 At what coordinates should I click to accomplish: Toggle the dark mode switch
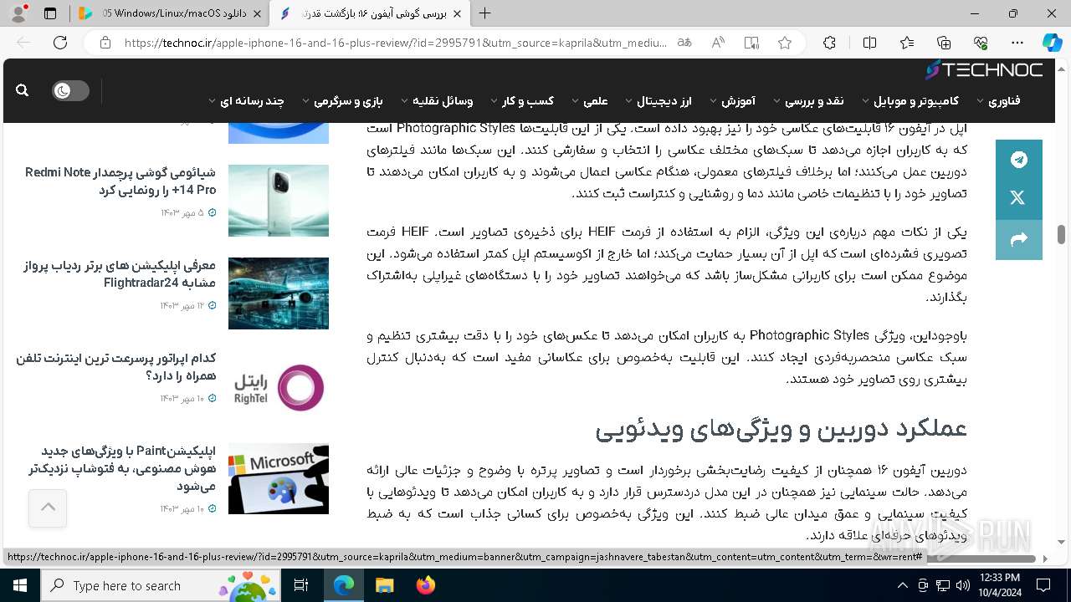71,90
